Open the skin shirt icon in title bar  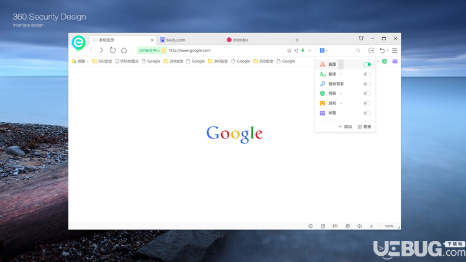[x=361, y=38]
